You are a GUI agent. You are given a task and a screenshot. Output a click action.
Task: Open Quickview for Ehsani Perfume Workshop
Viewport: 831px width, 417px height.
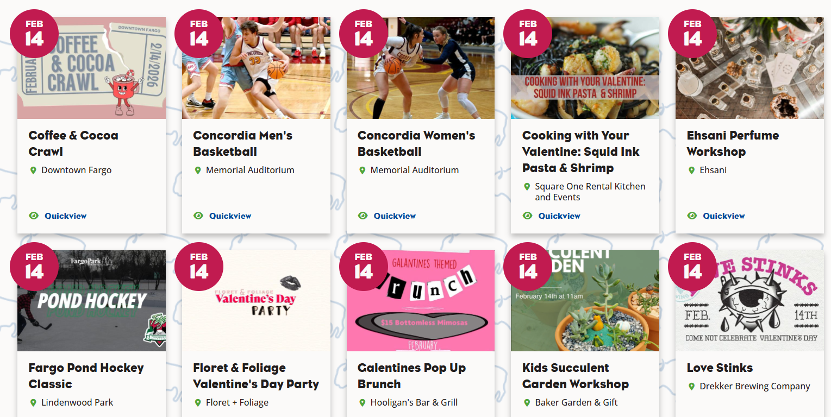pyautogui.click(x=724, y=216)
